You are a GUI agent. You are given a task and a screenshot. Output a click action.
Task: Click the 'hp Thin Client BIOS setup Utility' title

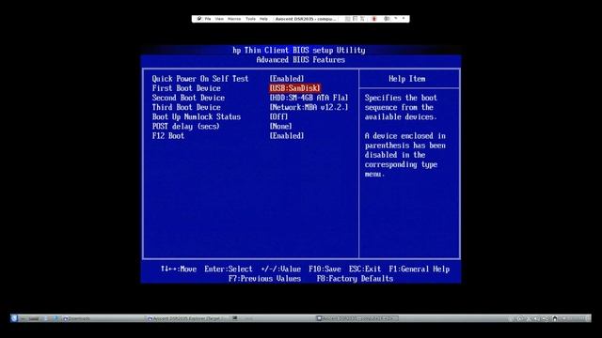[x=299, y=50]
